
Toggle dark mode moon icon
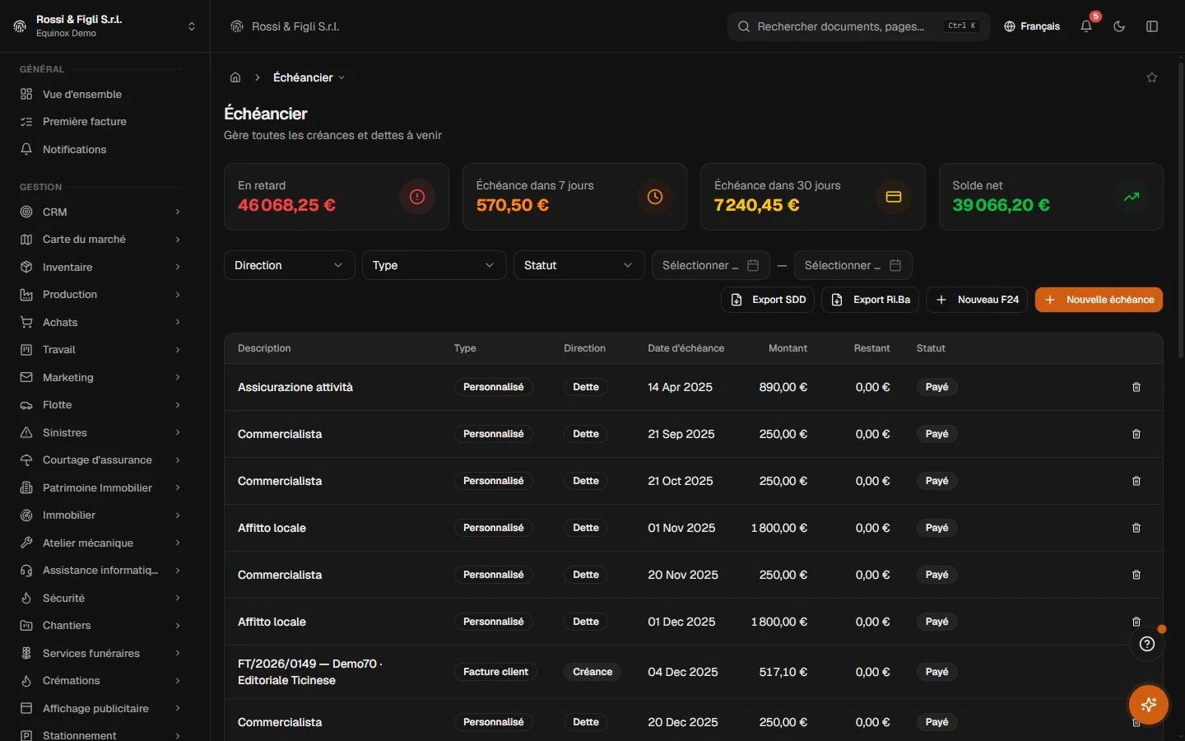point(1119,26)
